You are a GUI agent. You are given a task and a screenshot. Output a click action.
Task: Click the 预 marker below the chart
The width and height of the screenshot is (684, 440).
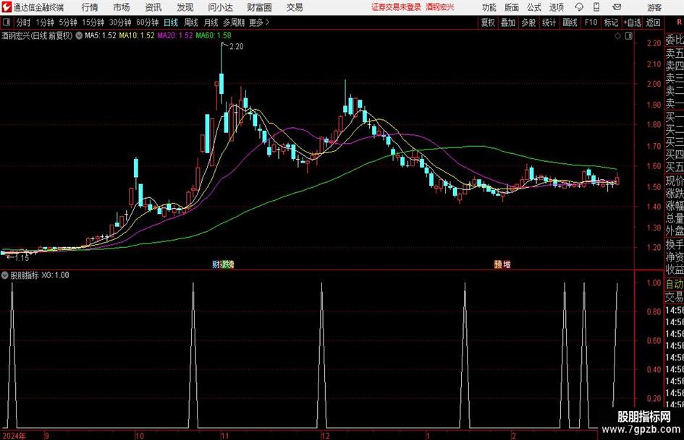coord(498,264)
